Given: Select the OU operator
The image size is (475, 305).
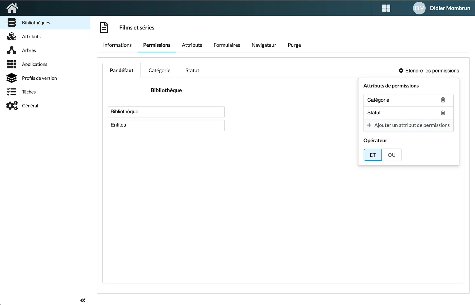Looking at the screenshot, I should click(x=391, y=155).
